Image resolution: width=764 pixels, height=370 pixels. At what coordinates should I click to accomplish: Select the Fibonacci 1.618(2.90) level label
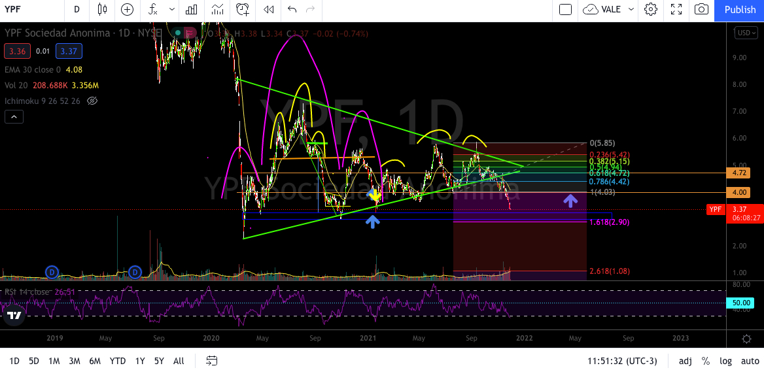(609, 222)
